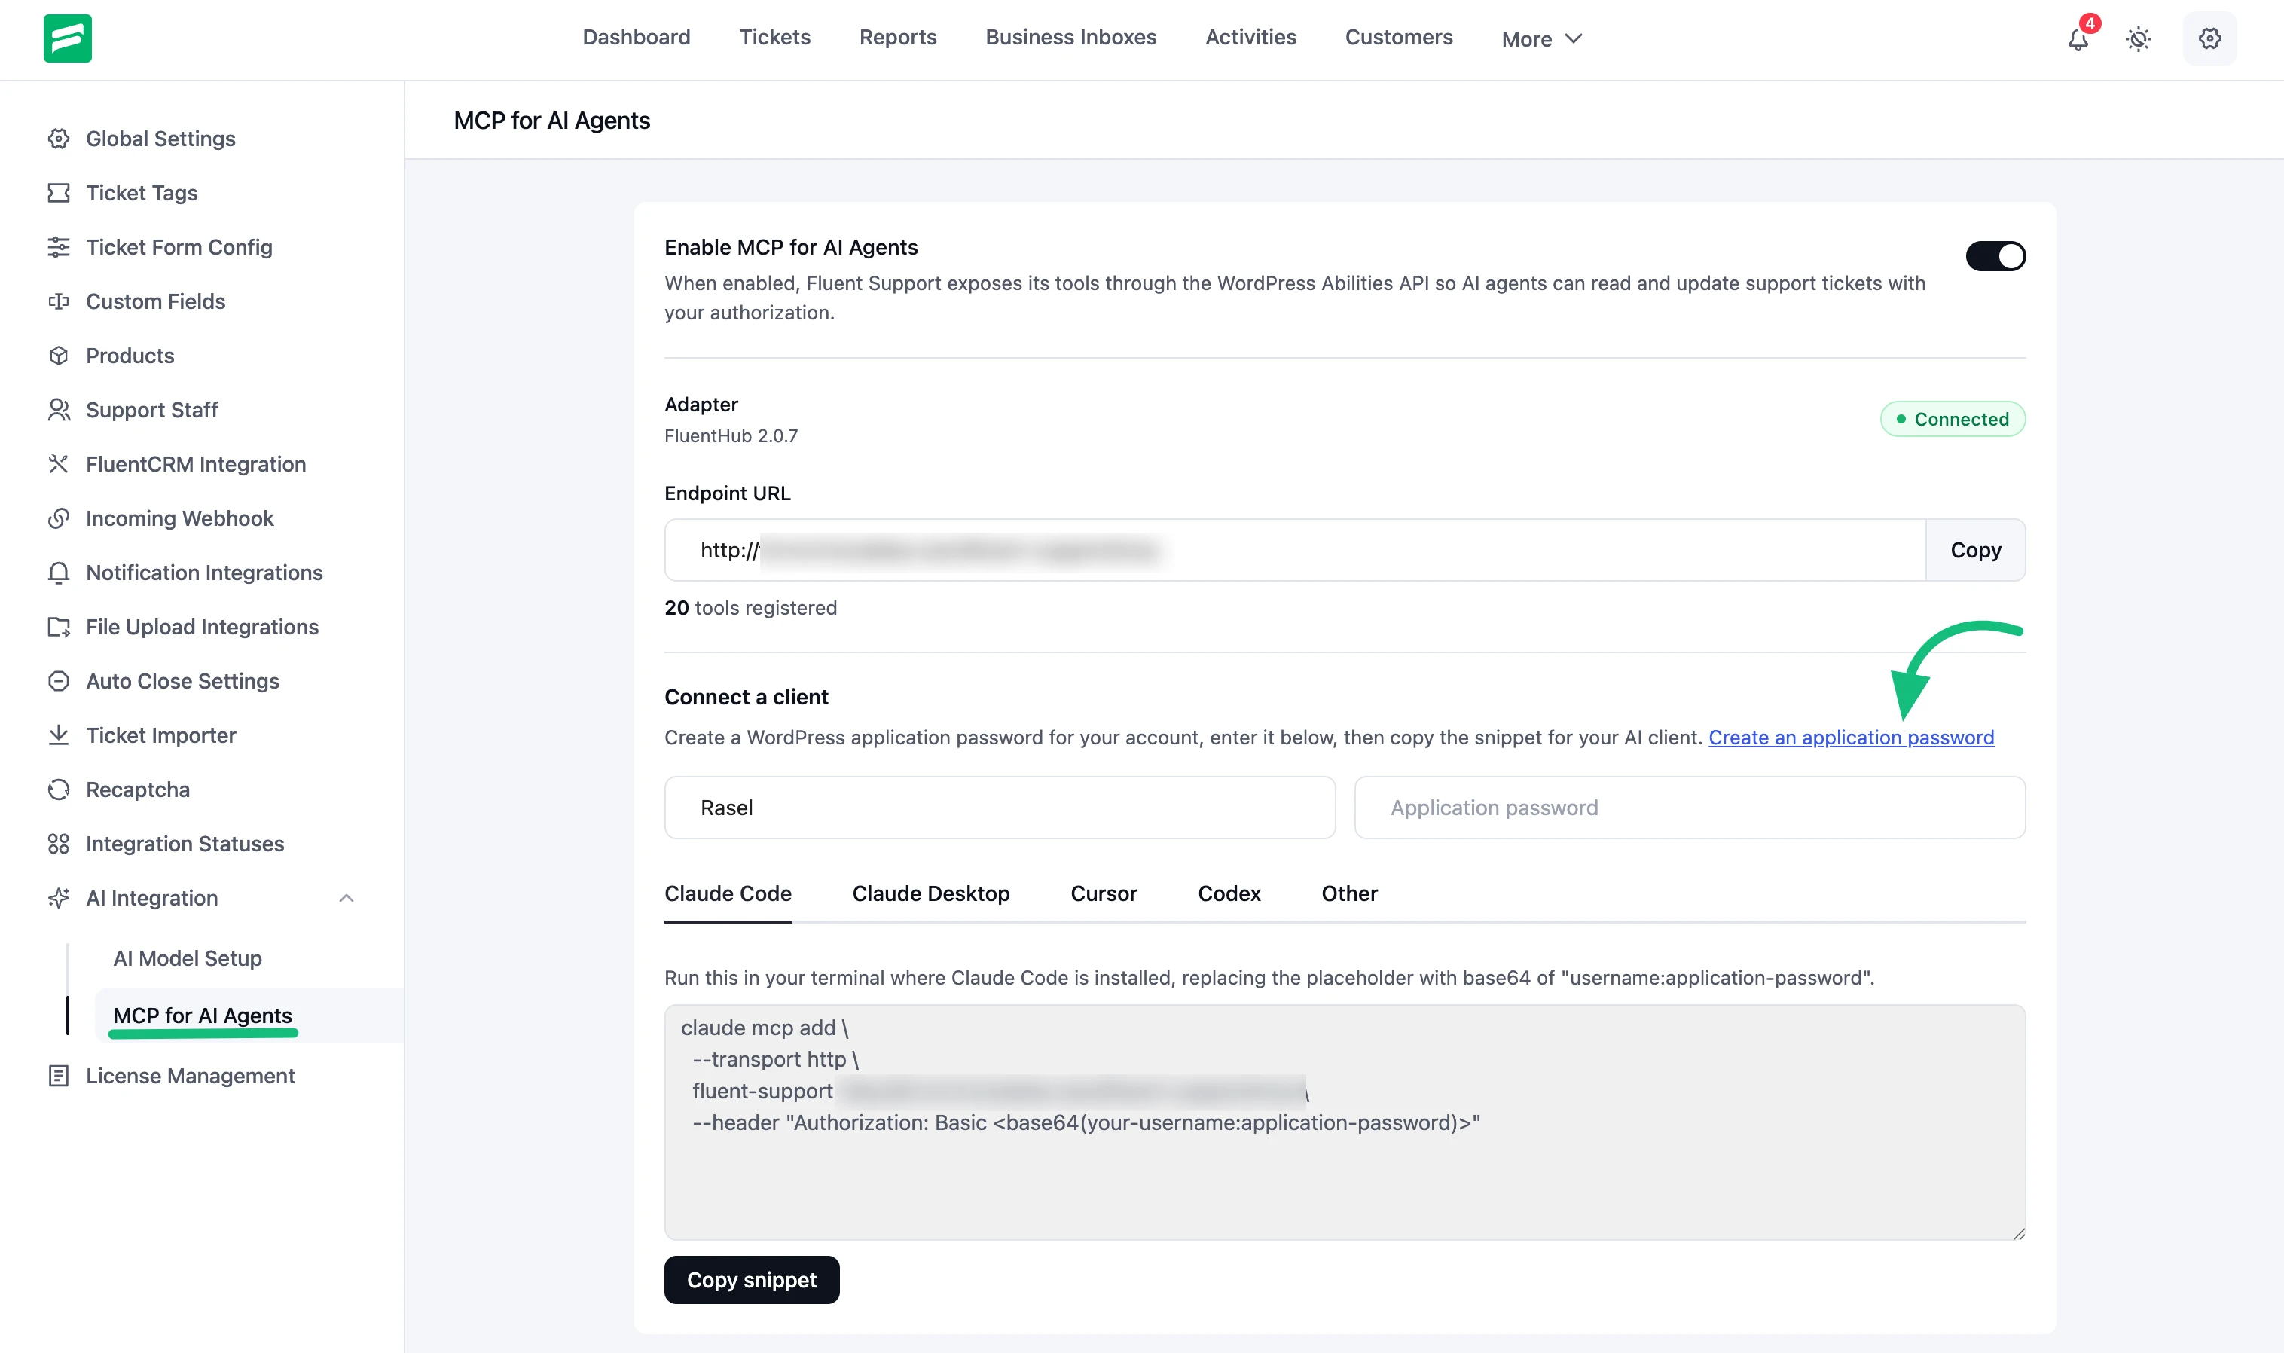This screenshot has height=1353, width=2284.
Task: Click the Connected status badge
Action: 1953,419
